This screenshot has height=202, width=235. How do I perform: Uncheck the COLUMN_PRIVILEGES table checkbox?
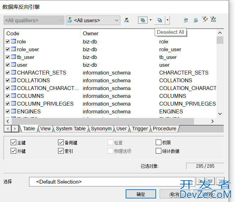coord(8,103)
